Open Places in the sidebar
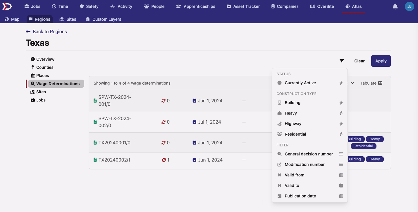 (40, 76)
